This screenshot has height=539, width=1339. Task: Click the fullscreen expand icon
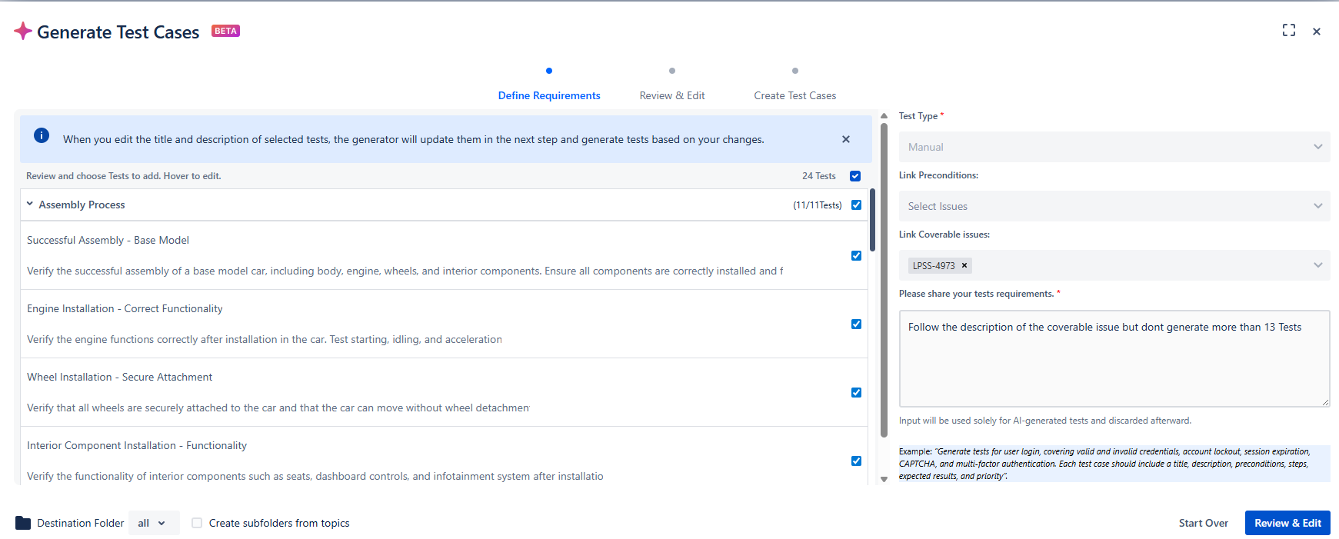1288,31
